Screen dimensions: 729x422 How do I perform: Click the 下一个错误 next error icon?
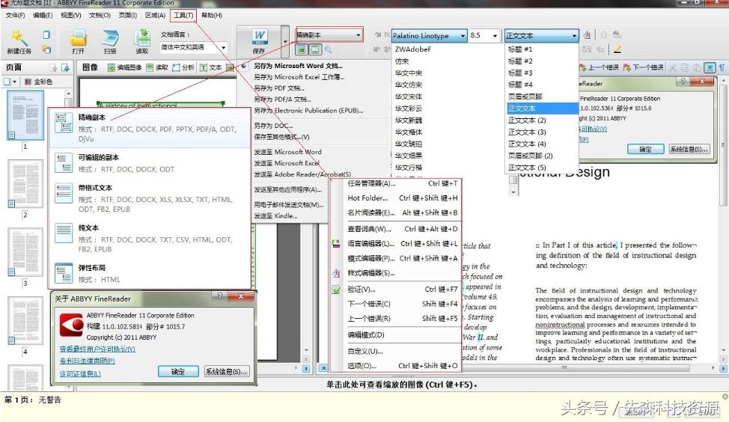pyautogui.click(x=627, y=67)
